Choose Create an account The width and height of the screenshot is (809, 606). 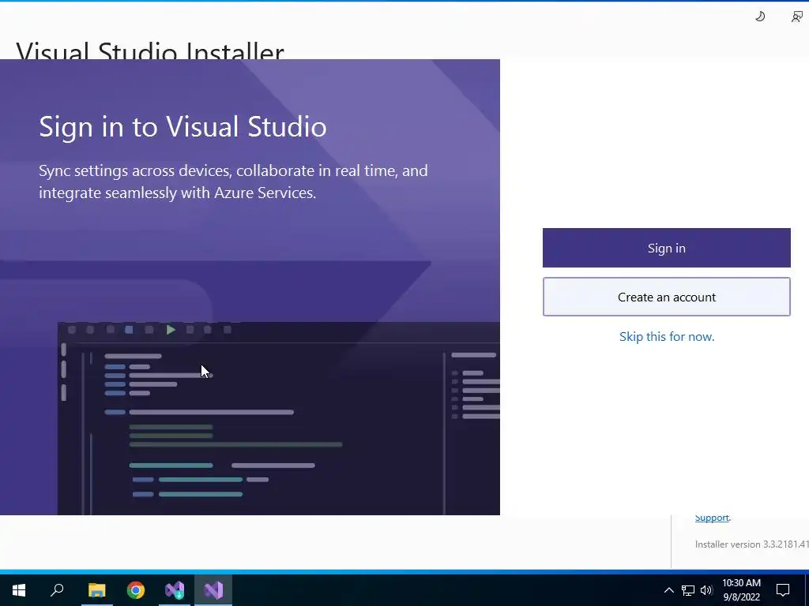666,297
